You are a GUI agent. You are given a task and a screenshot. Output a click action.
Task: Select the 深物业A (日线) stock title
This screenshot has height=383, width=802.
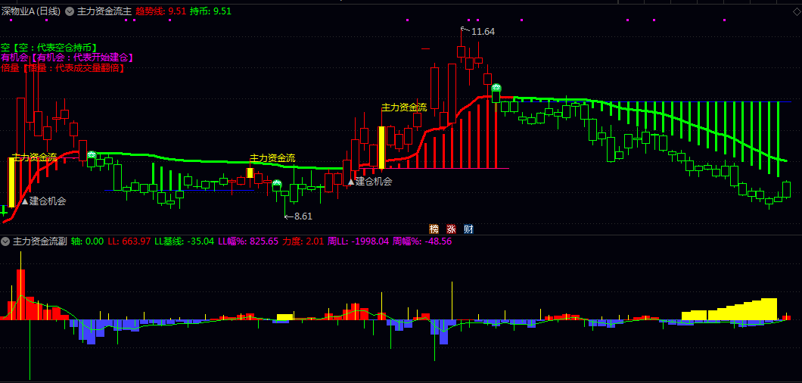pyautogui.click(x=31, y=12)
